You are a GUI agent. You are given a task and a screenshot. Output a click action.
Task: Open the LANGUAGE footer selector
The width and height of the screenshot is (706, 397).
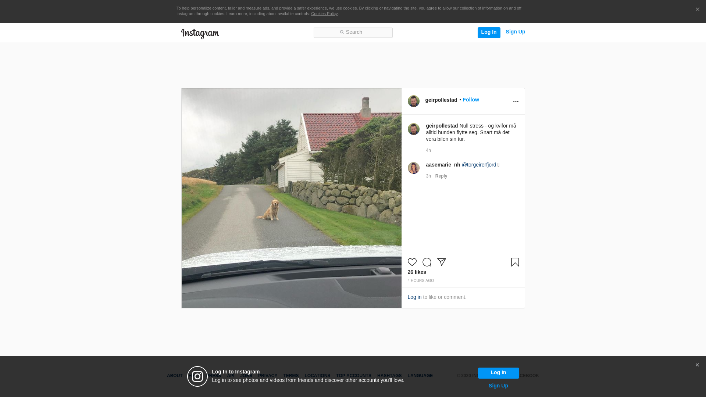pyautogui.click(x=420, y=376)
